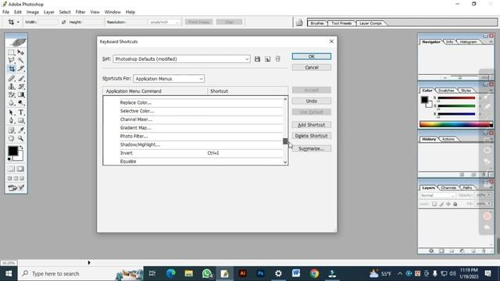Save the current shortcut set icon
Viewport: 500px width, 281px height.
(x=257, y=59)
